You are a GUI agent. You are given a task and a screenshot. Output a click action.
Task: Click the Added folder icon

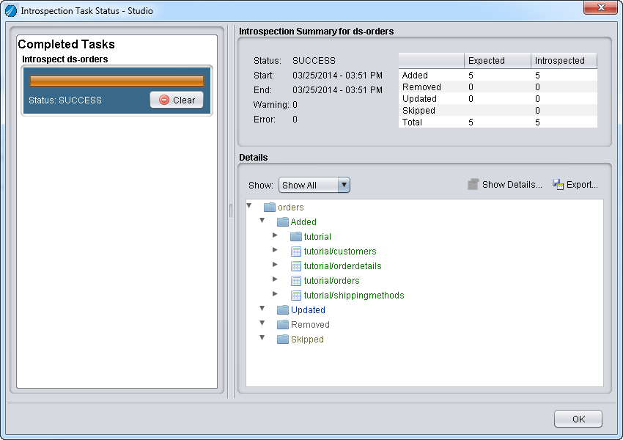point(283,222)
